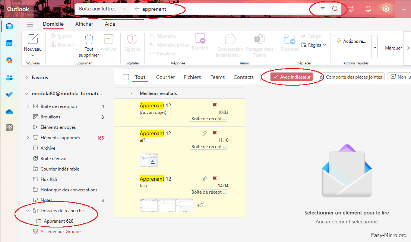Click flag on the aff message
This screenshot has width=411, height=242.
[215, 133]
